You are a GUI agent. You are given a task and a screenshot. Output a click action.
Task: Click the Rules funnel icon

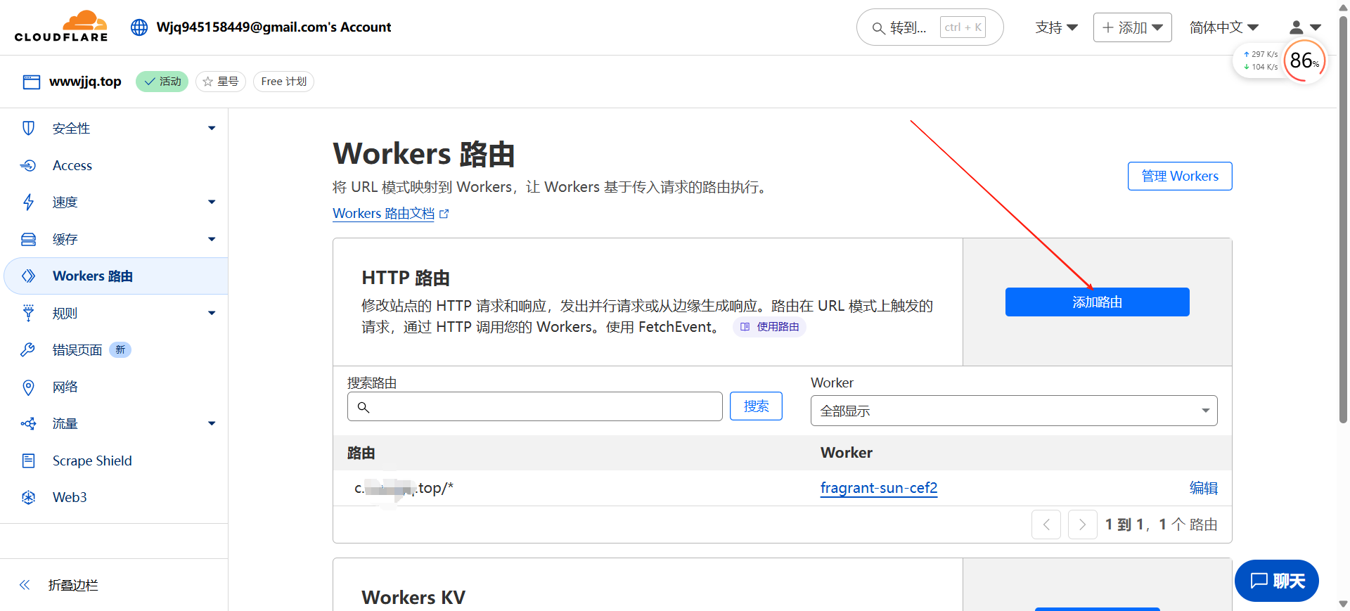[28, 313]
